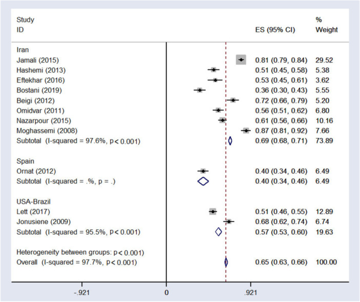Screen dimensions: 360x302
Task: Select the Study ID column header
Action: pos(25,25)
